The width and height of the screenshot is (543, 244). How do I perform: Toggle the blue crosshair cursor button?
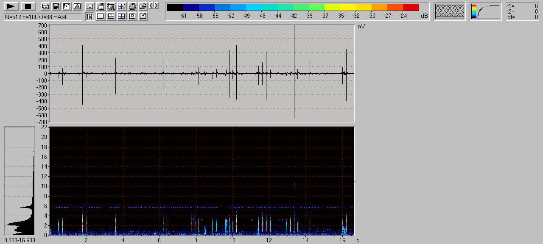point(122,16)
